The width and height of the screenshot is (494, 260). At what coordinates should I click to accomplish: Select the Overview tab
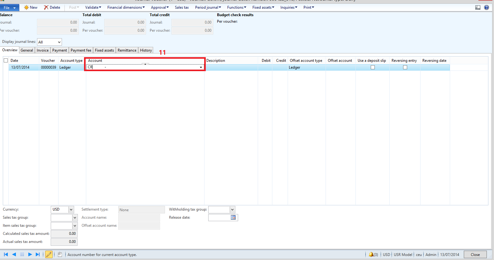[10, 50]
